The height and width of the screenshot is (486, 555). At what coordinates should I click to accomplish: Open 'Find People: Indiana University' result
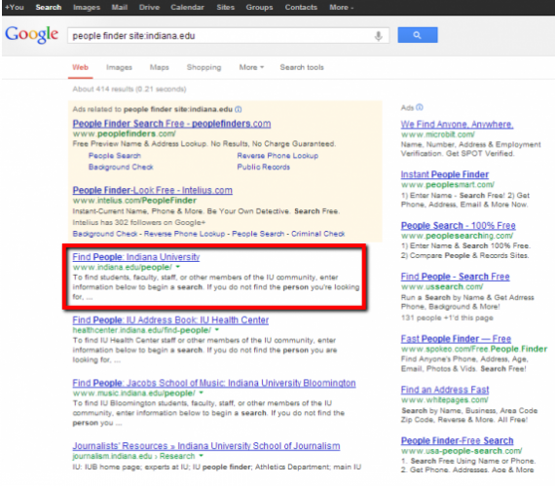pos(136,256)
